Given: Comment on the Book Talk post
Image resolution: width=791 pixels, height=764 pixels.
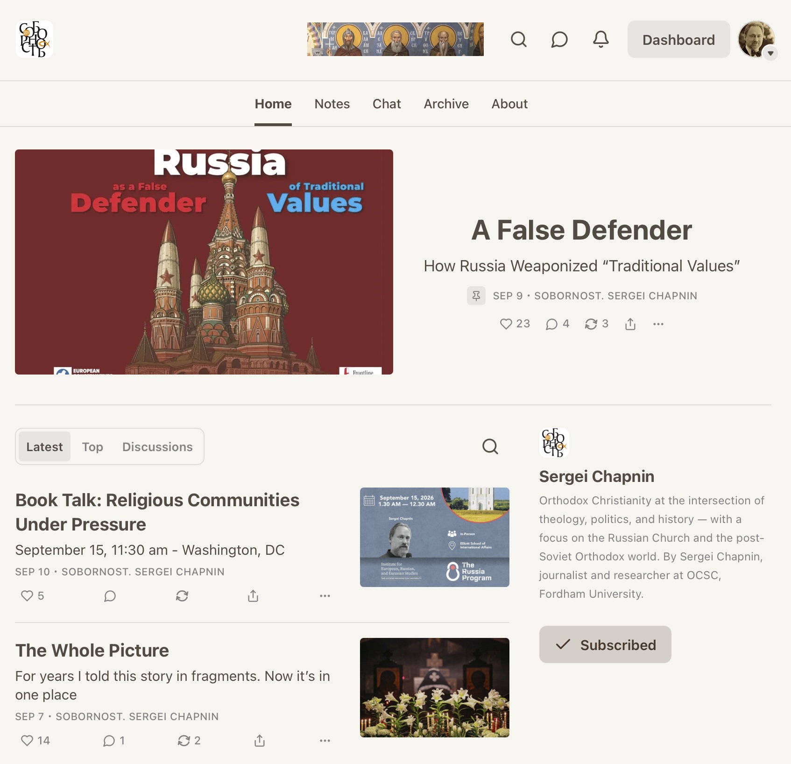Looking at the screenshot, I should [x=110, y=596].
